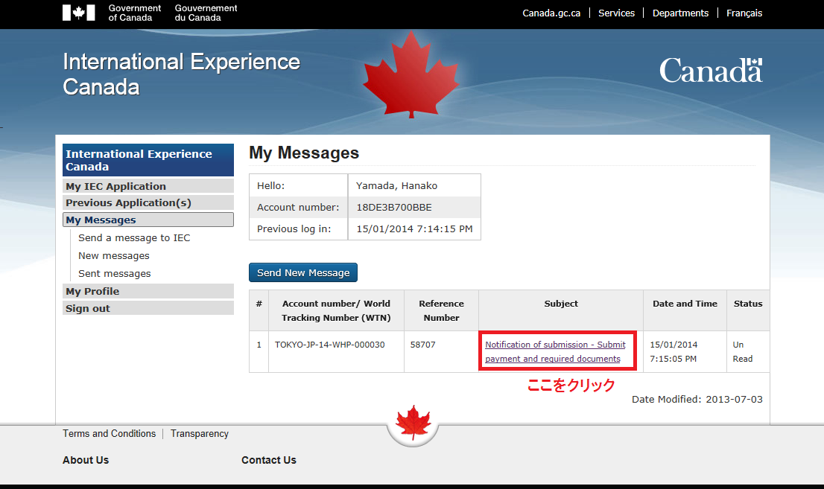Click the Previous log in: label cell
This screenshot has width=824, height=489.
click(299, 229)
